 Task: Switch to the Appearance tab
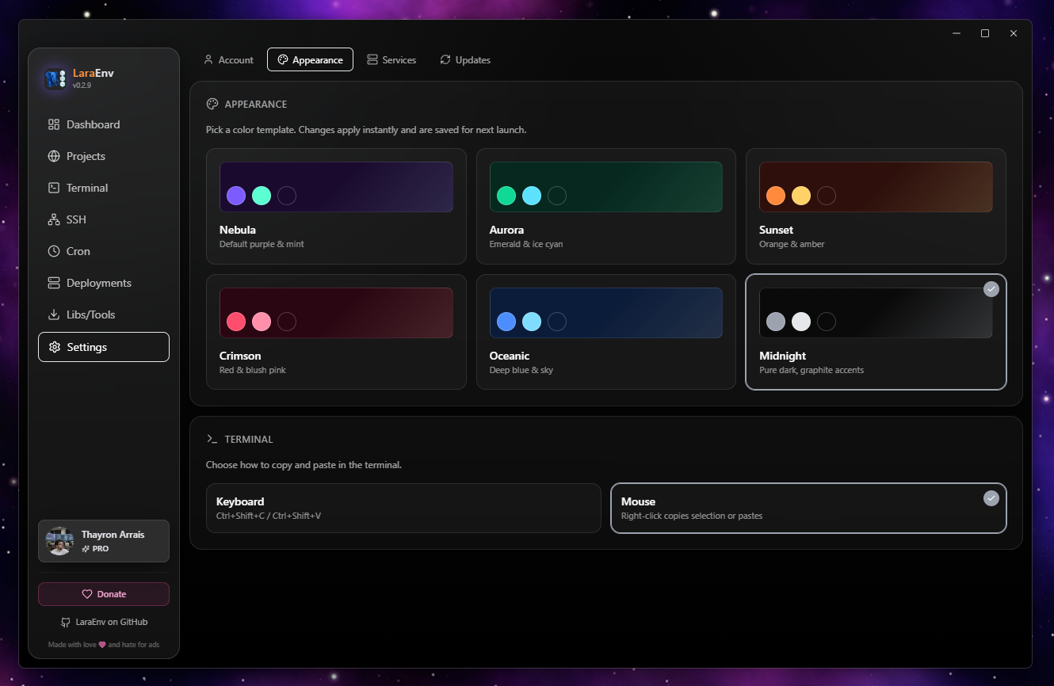point(310,59)
